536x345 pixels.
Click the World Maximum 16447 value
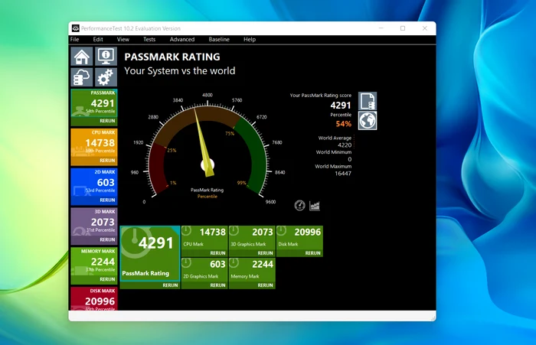click(343, 174)
